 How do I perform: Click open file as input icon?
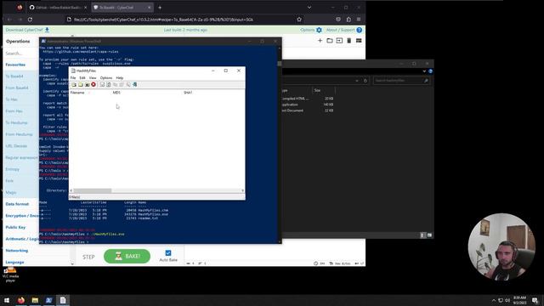click(x=339, y=41)
